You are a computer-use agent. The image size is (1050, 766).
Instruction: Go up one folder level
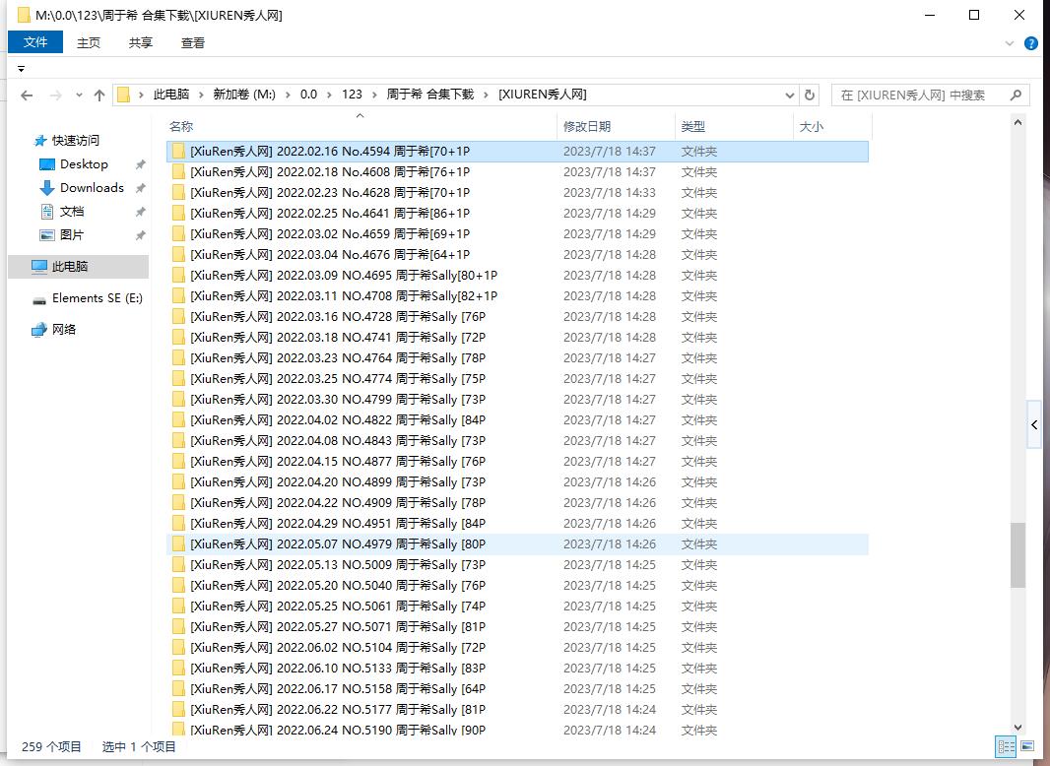pos(99,96)
